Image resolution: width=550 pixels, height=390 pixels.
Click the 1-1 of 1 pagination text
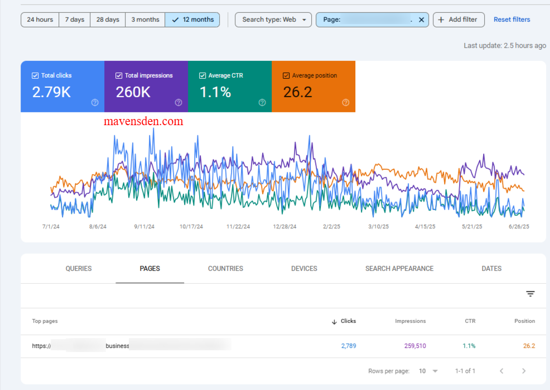point(465,371)
